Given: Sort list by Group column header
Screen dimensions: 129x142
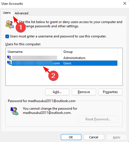Looking at the screenshot, I should pyautogui.click(x=89, y=52).
